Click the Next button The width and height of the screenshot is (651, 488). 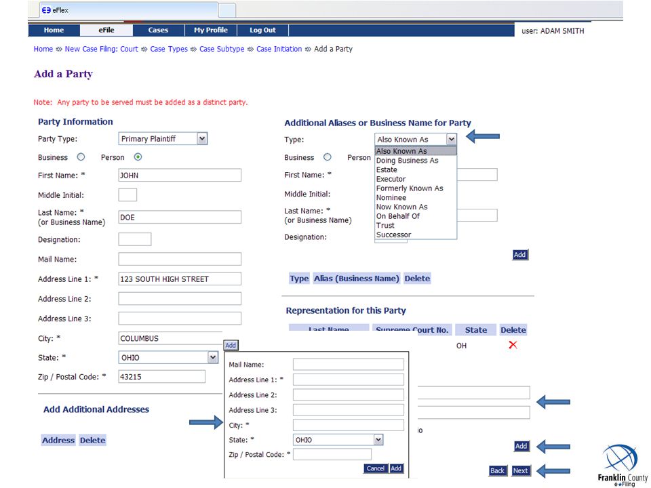(x=520, y=470)
